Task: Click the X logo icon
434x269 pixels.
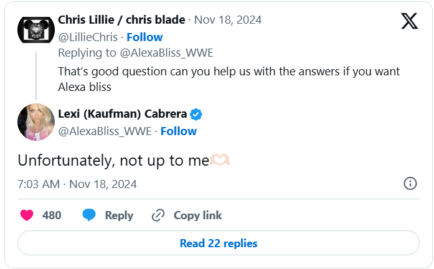Action: point(409,21)
